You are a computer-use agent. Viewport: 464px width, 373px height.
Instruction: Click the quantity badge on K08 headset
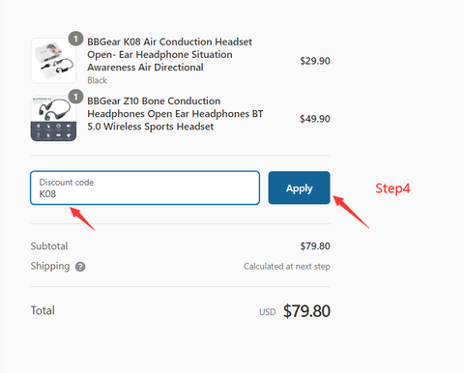point(75,39)
